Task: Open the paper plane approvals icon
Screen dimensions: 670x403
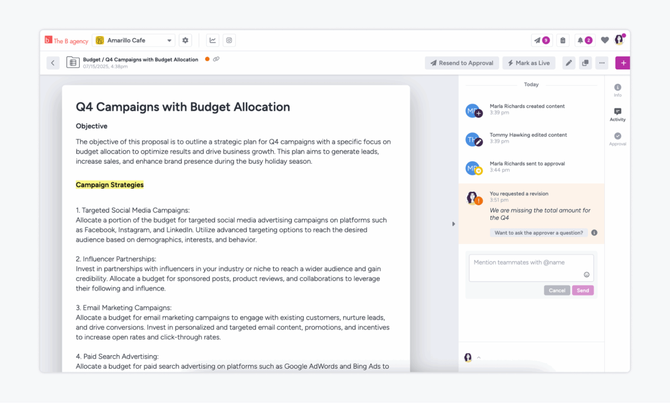Action: coord(537,40)
